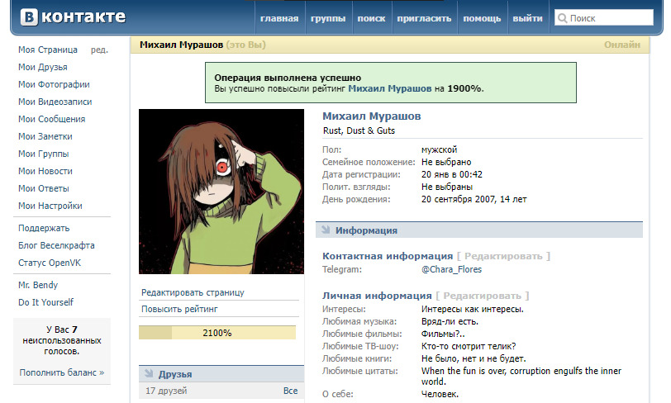Open Мои Видеозаписи

(55, 102)
